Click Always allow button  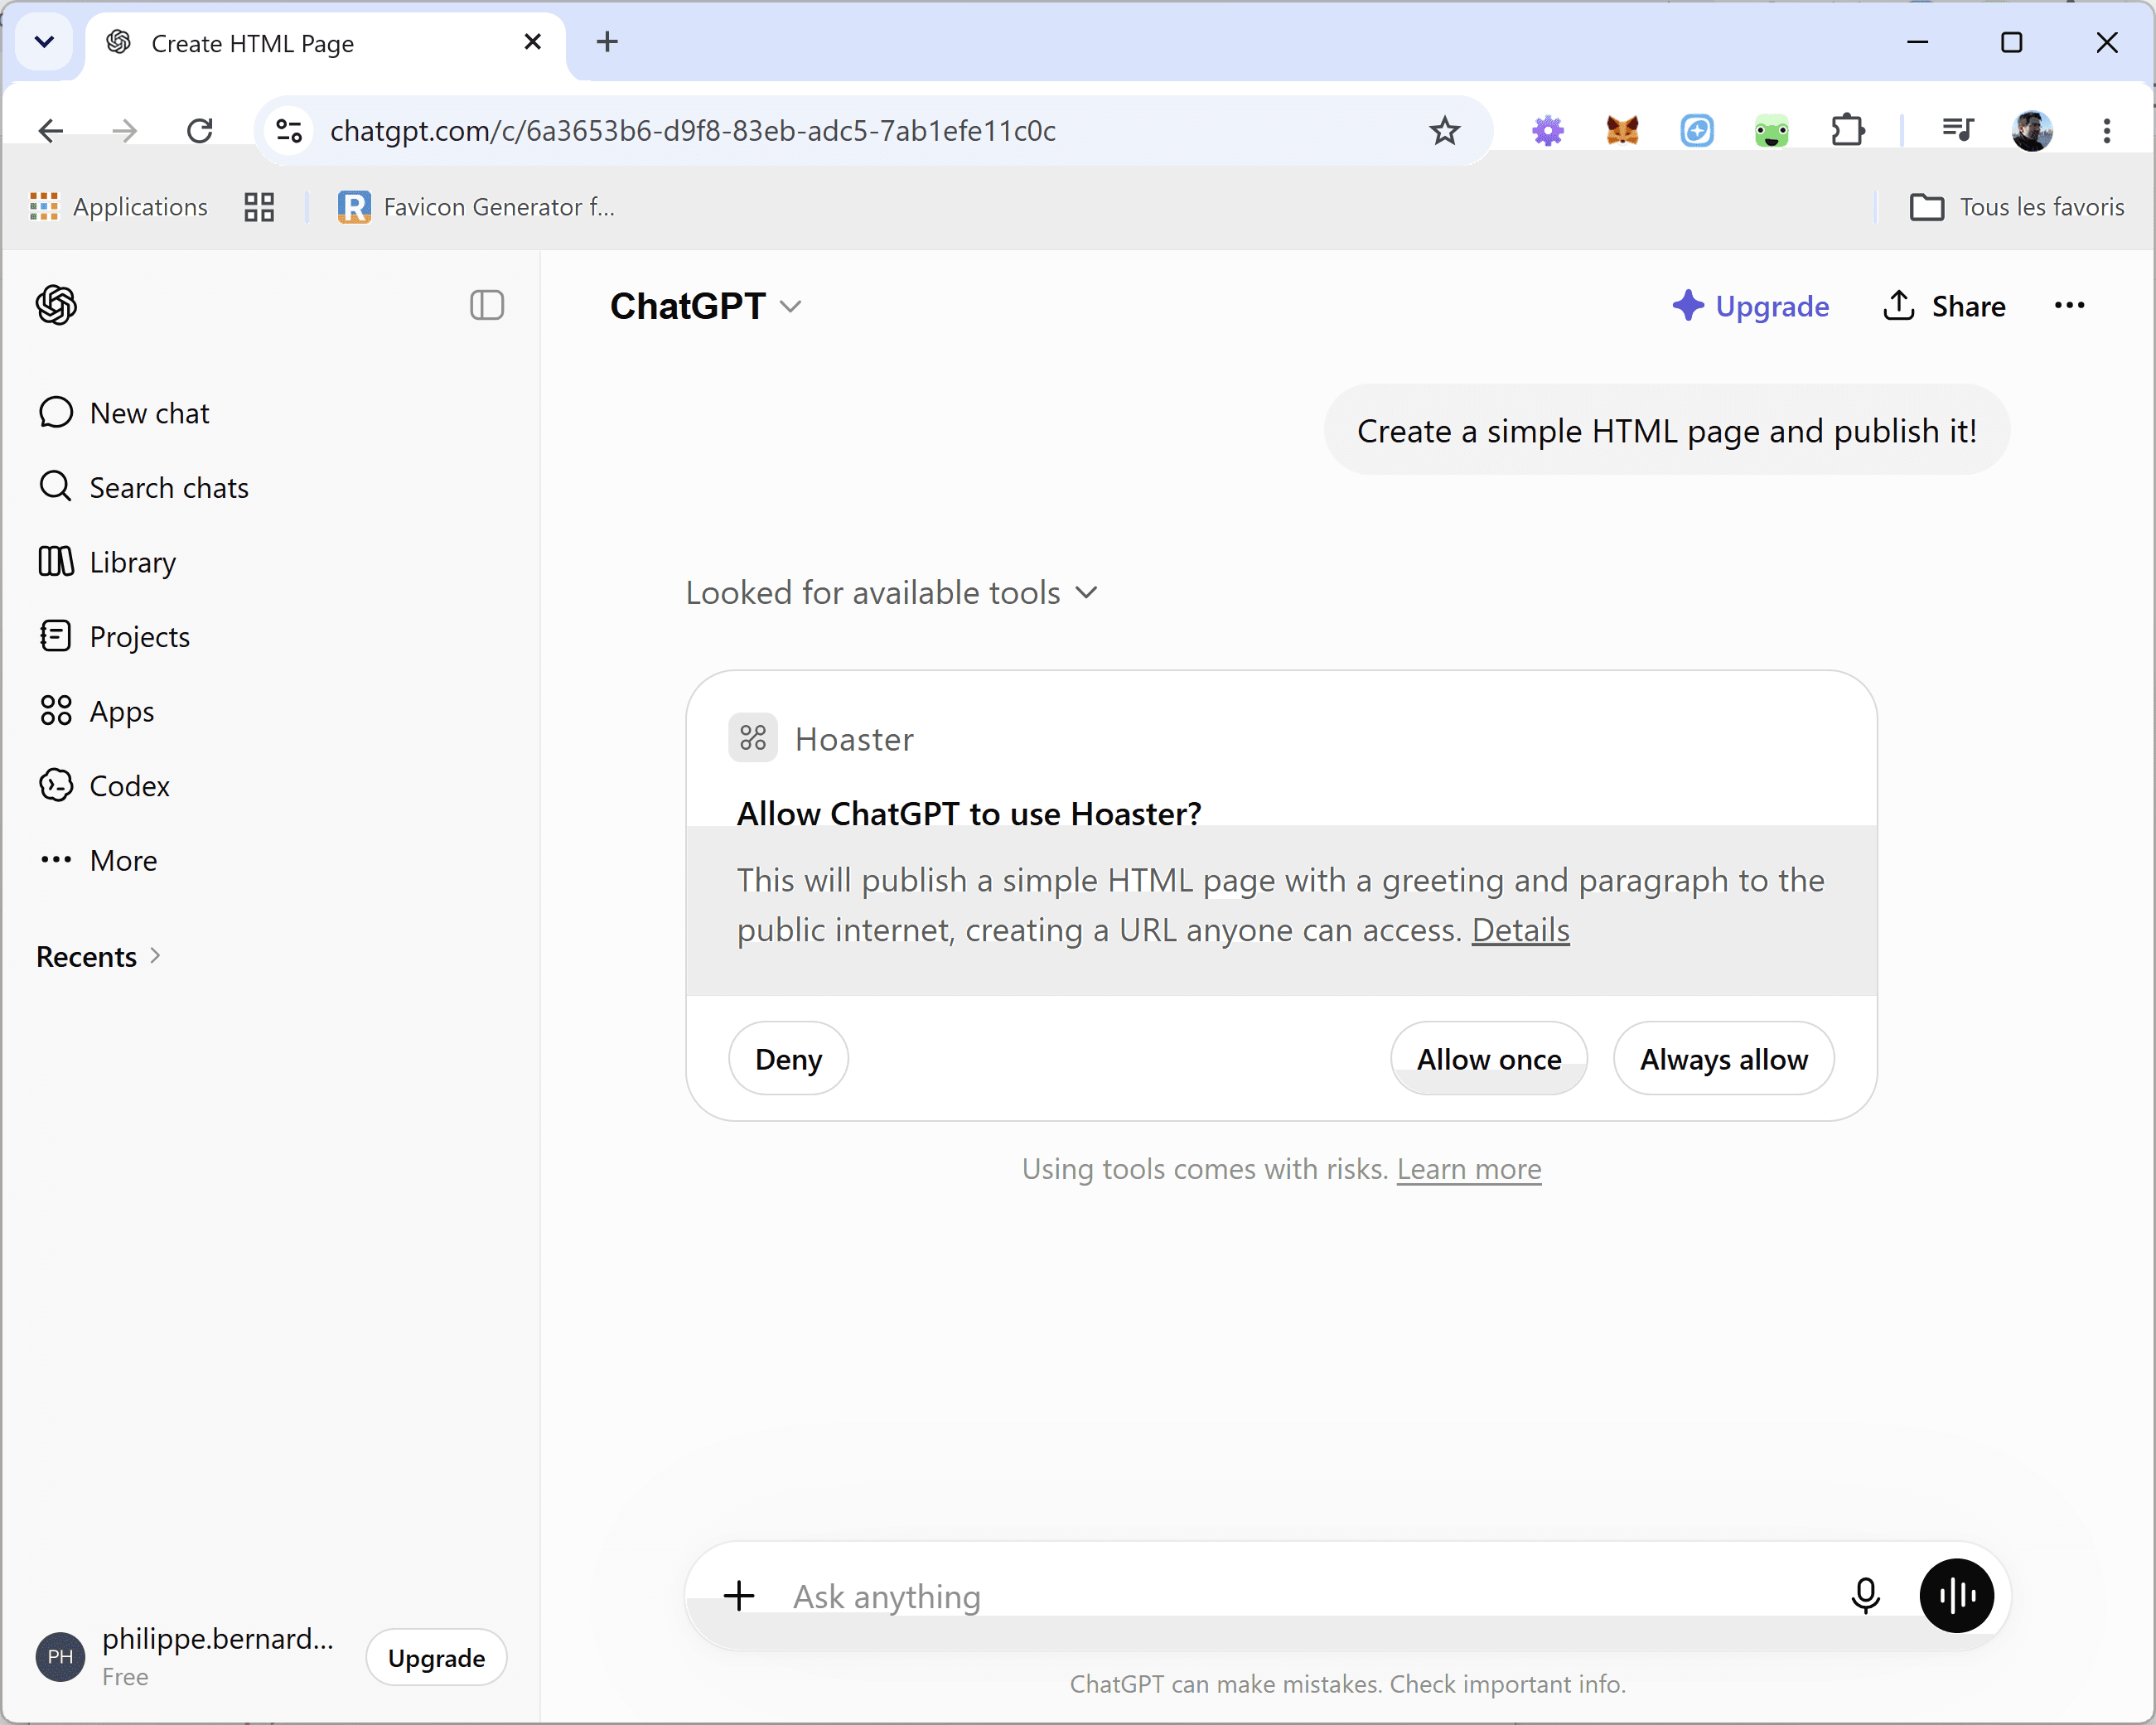(x=1723, y=1058)
